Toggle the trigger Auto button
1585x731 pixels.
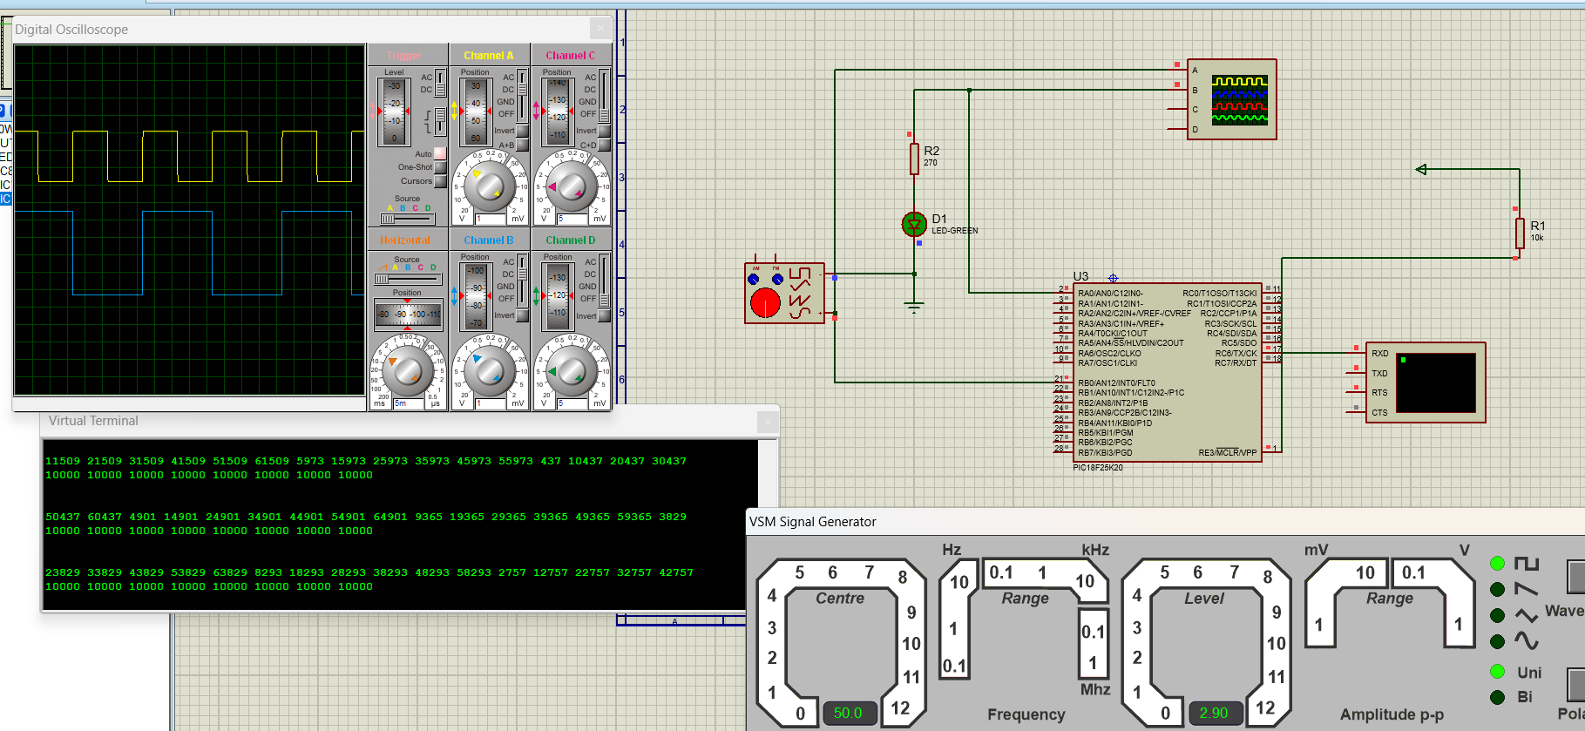[x=440, y=154]
